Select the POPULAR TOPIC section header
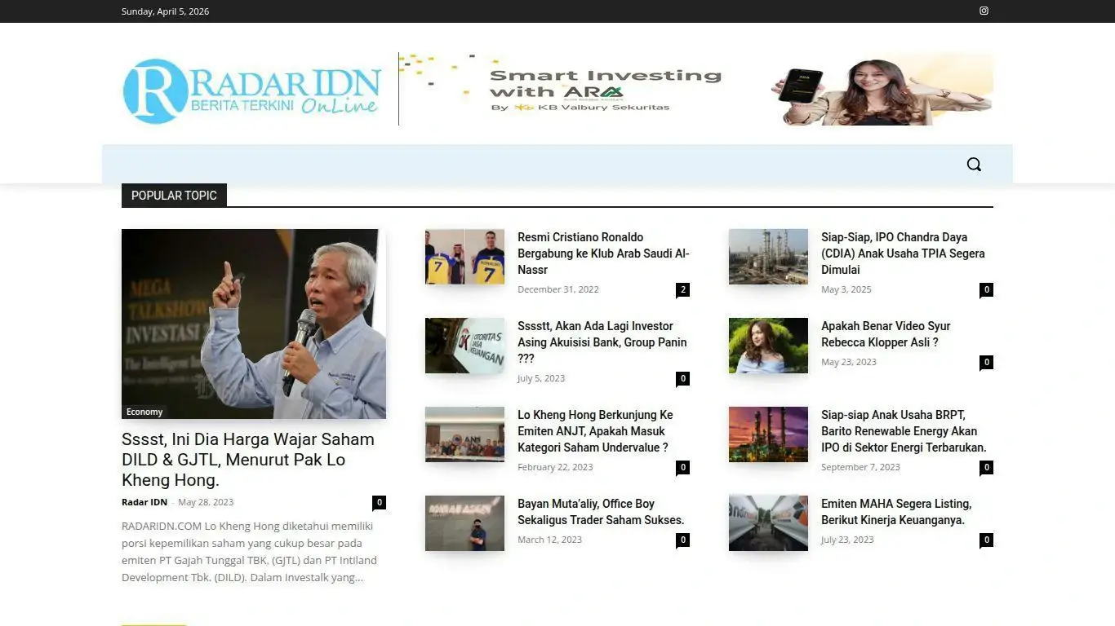1115x626 pixels. tap(174, 196)
